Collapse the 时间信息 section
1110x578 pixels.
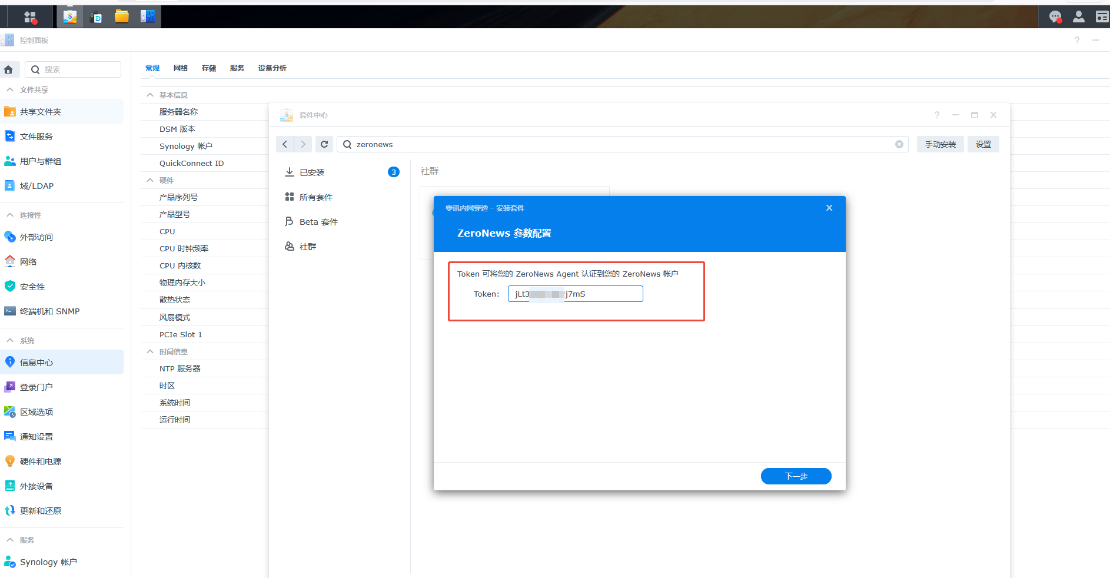tap(150, 351)
